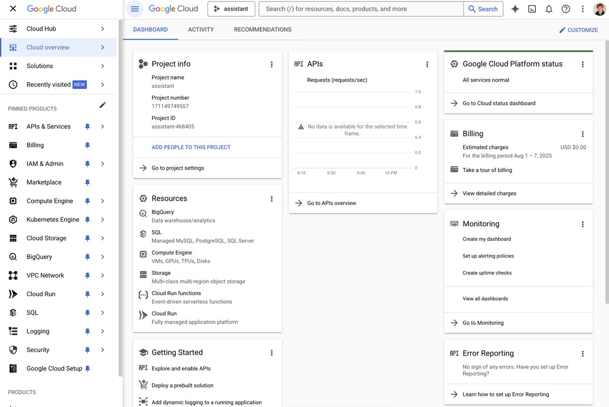Unpin IAM & Admin from sidebar

(x=87, y=164)
